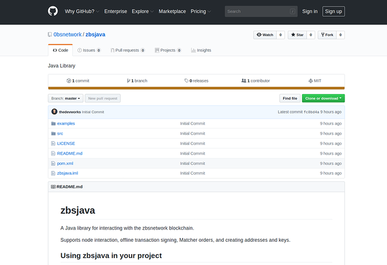The height and width of the screenshot is (265, 387).
Task: Click the README.md file icon in file list
Action: 53,153
